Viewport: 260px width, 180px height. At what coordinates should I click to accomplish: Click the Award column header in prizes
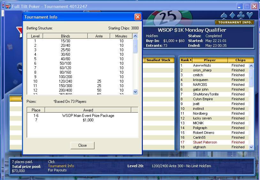[88, 110]
